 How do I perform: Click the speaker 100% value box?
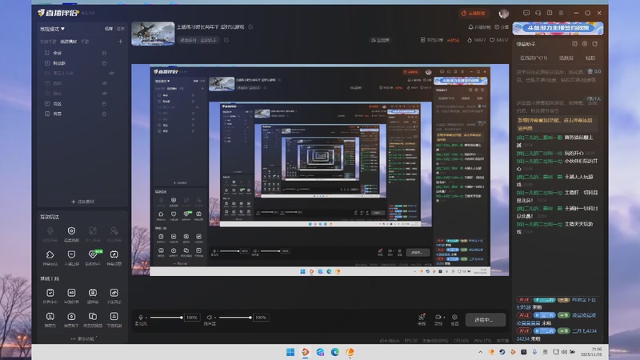click(x=261, y=318)
